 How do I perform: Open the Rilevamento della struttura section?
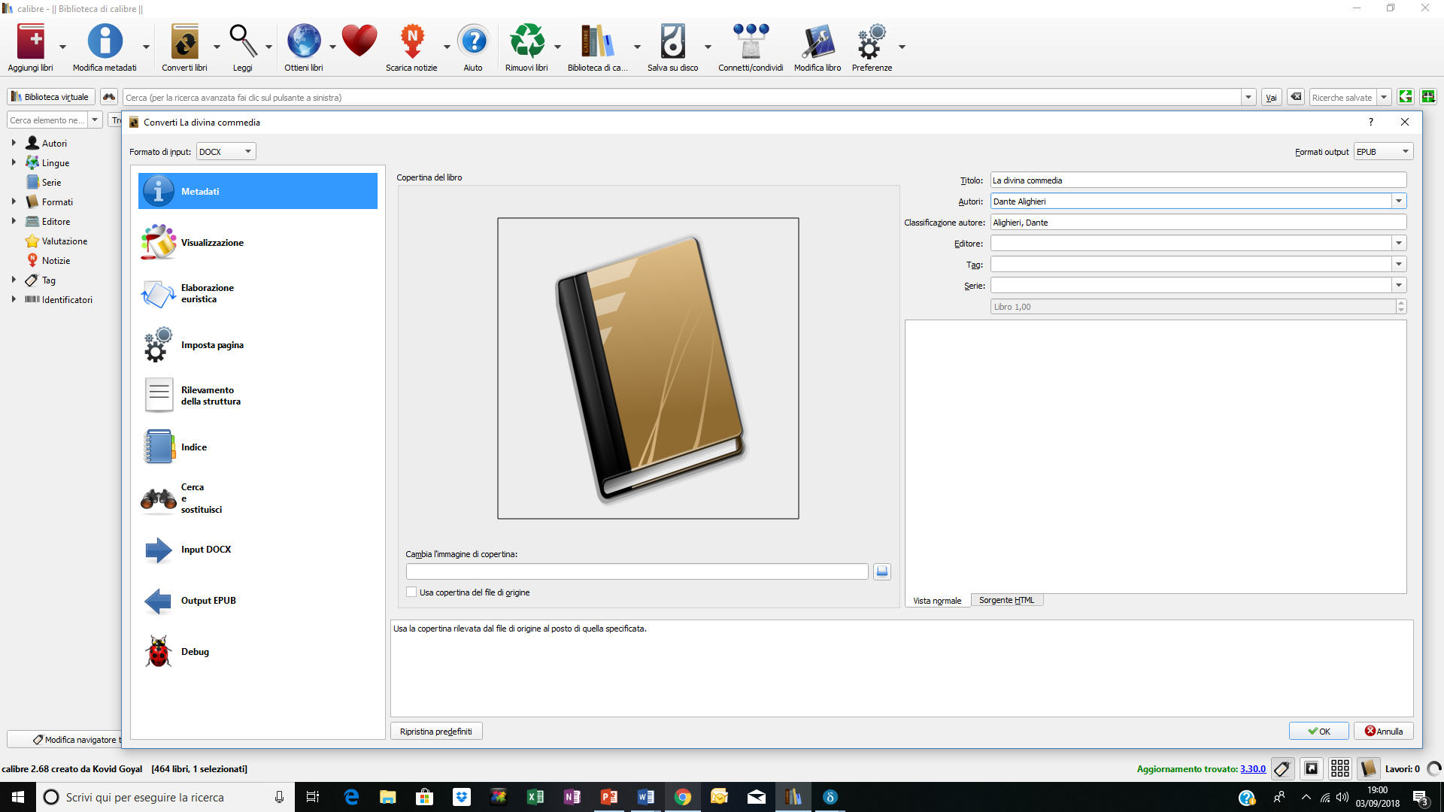tap(258, 396)
